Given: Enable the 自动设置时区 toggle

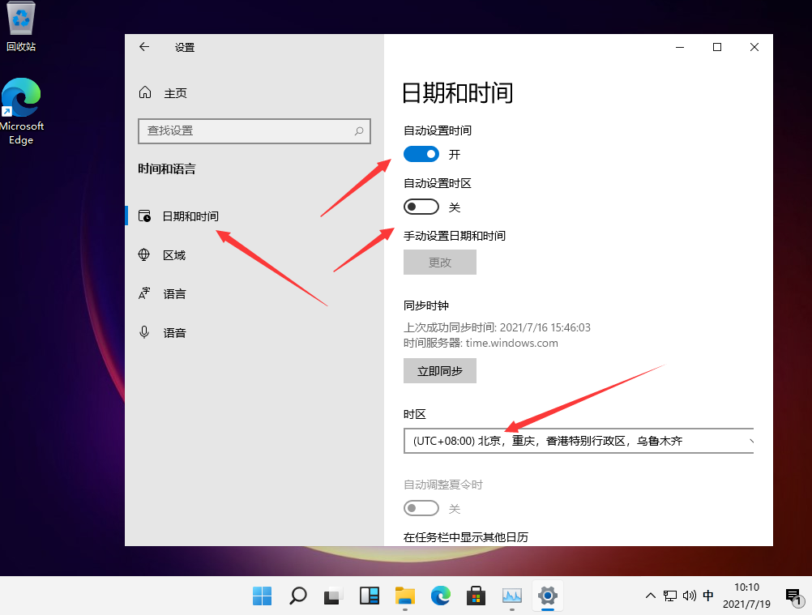Looking at the screenshot, I should [421, 207].
